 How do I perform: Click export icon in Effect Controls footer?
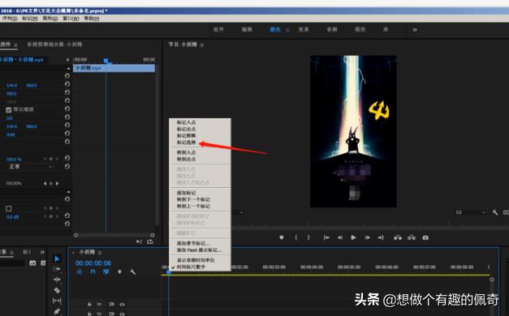[x=150, y=241]
